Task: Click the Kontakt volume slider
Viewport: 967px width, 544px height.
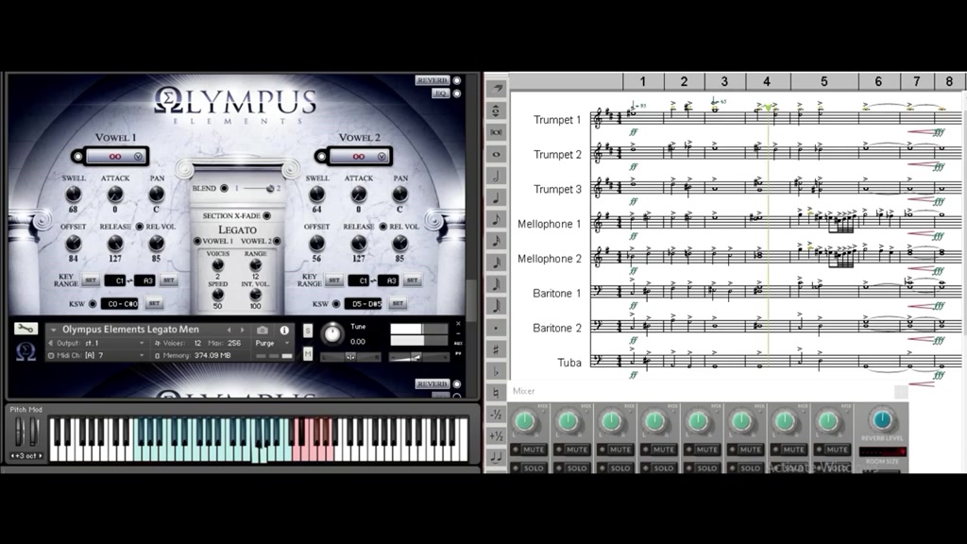Action: click(x=418, y=357)
